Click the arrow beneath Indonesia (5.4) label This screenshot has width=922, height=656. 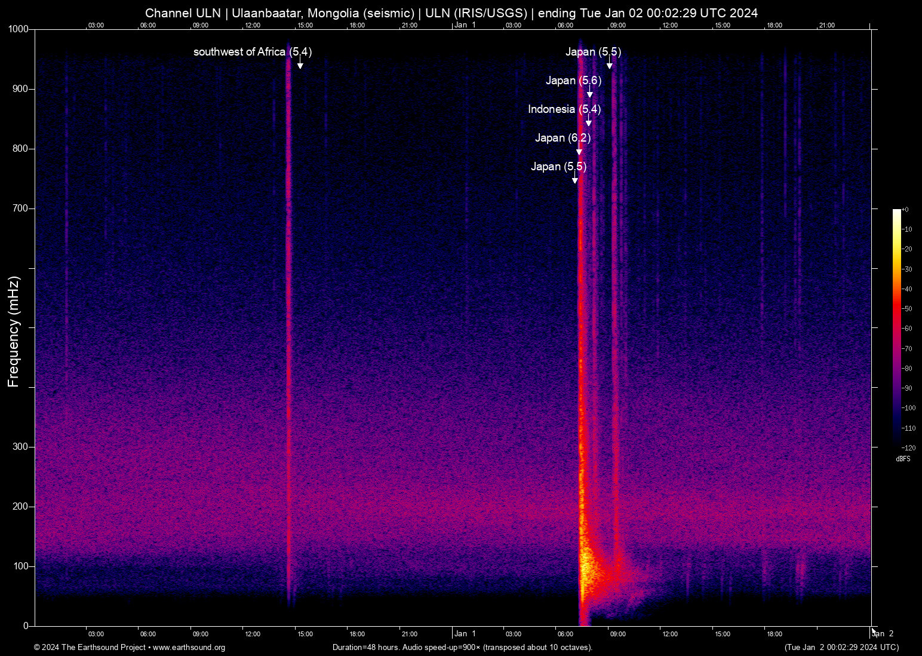pos(589,122)
